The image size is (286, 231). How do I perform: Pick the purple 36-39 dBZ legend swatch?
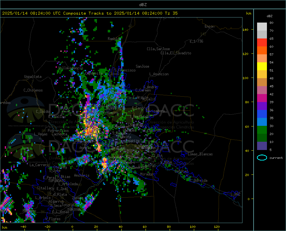coord(262,106)
